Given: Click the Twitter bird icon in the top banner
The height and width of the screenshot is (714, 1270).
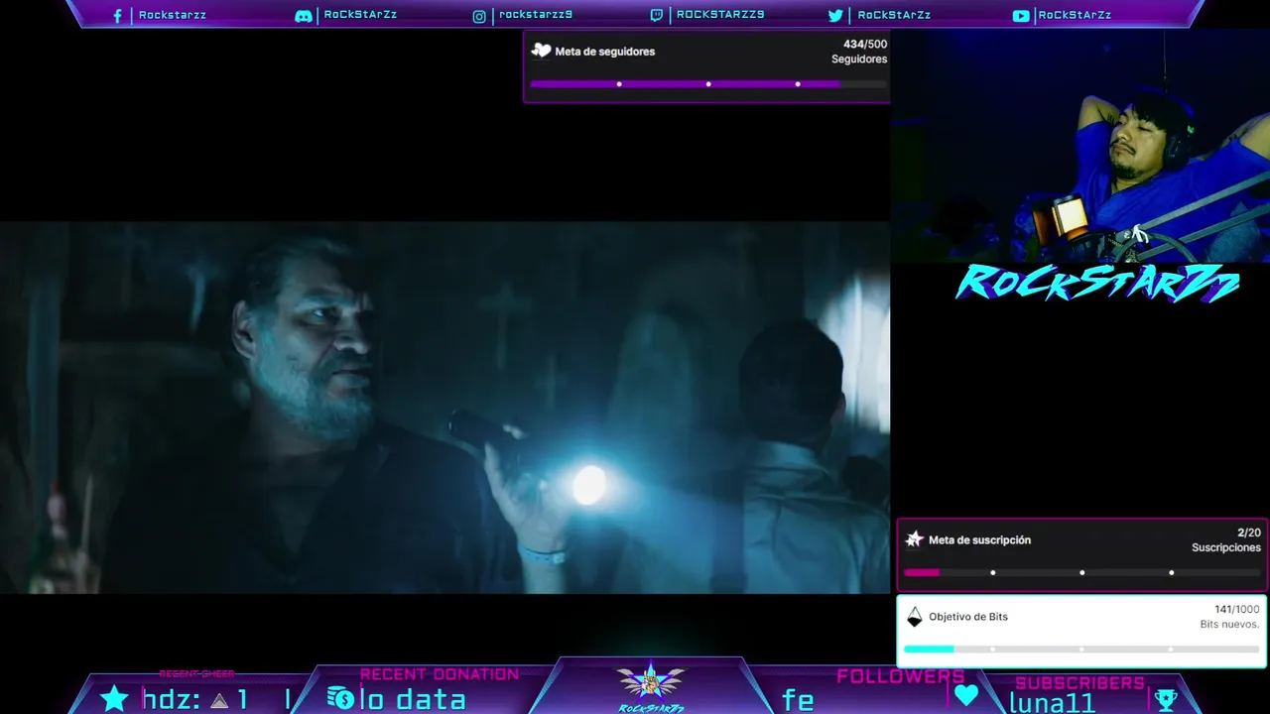Looking at the screenshot, I should click(835, 16).
